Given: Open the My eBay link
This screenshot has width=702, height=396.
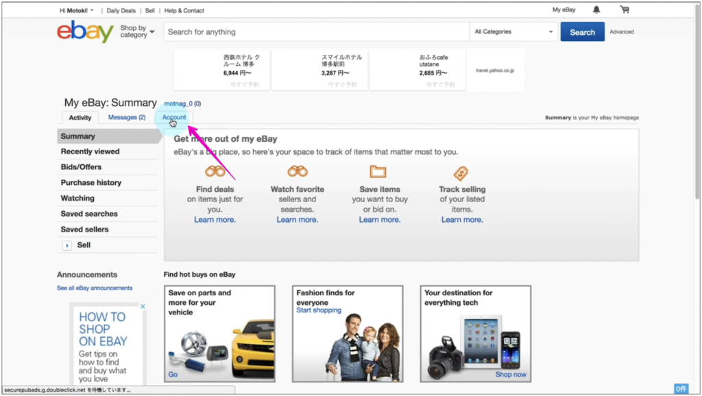Looking at the screenshot, I should (564, 10).
